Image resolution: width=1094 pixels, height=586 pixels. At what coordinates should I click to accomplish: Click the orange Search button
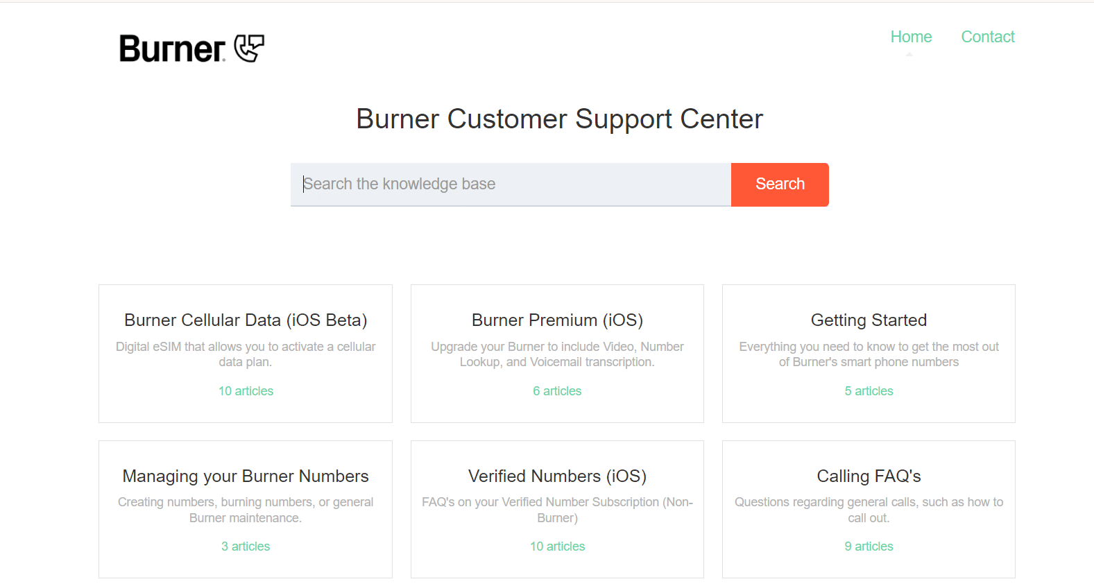click(780, 184)
